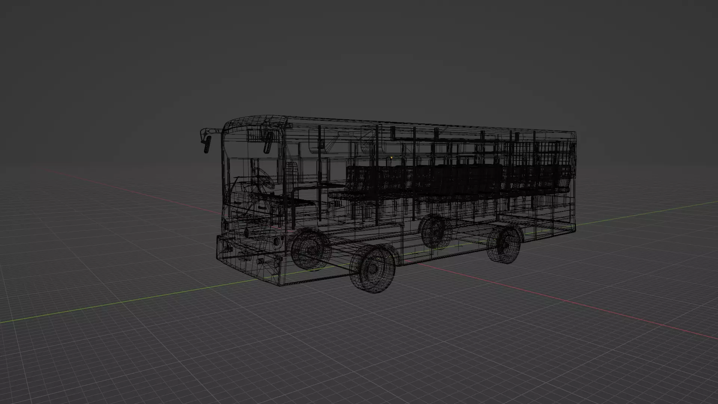Select the rear wheel nearest the camera
Screen dimensions: 718x404
pos(504,245)
